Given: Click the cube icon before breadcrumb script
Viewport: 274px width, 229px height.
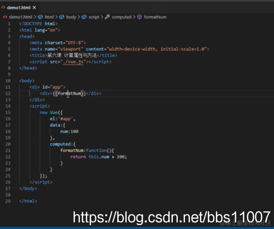Looking at the screenshot, I should [84, 17].
